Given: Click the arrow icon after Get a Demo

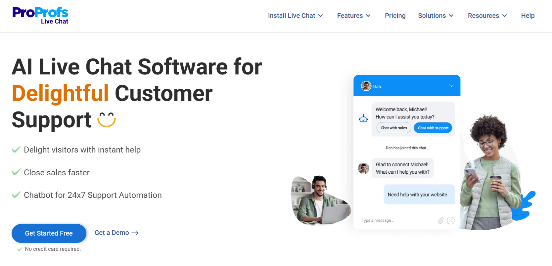Looking at the screenshot, I should [x=135, y=233].
